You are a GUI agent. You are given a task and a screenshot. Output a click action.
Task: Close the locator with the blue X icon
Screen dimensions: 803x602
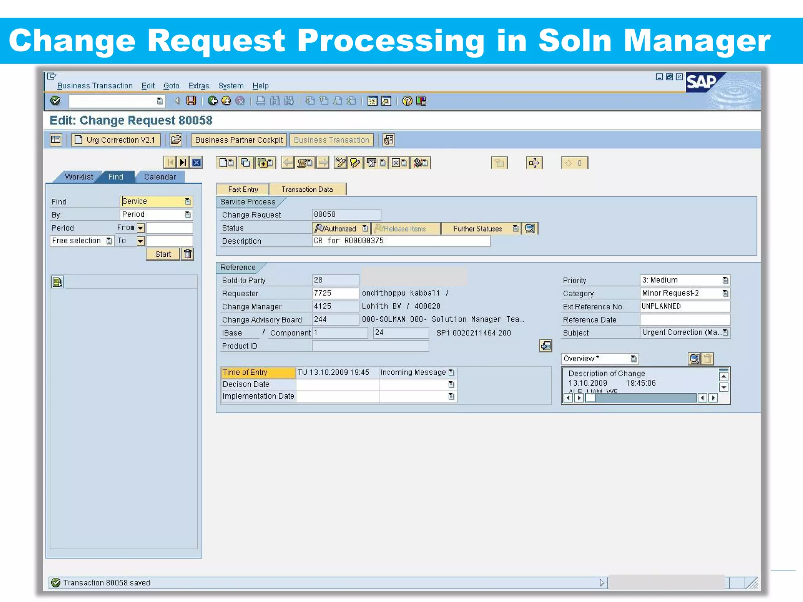[x=196, y=162]
